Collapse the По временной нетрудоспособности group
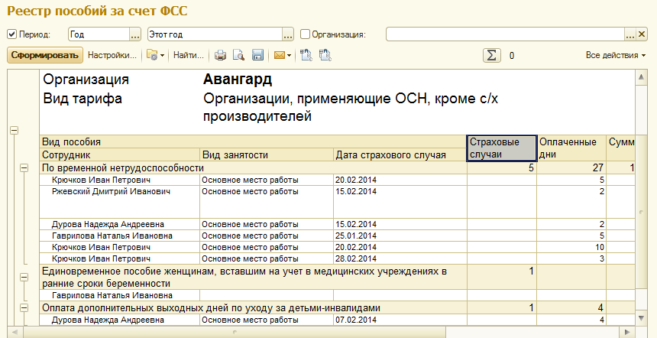 click(24, 168)
